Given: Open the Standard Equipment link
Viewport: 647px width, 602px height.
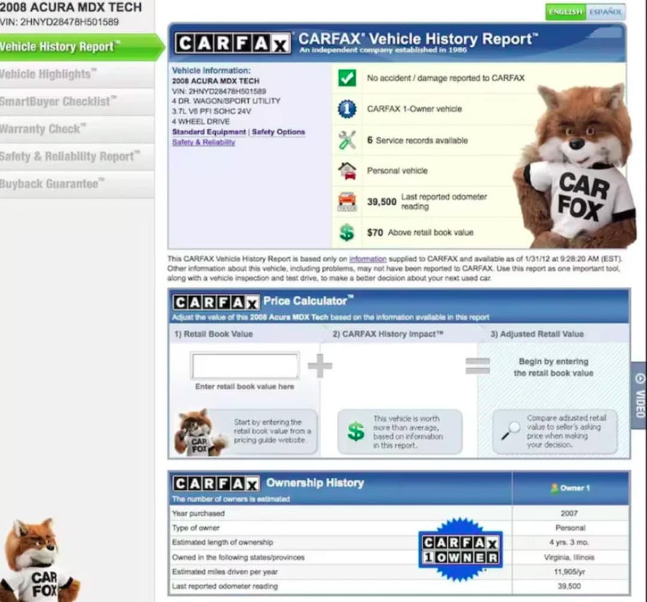Looking at the screenshot, I should point(209,132).
